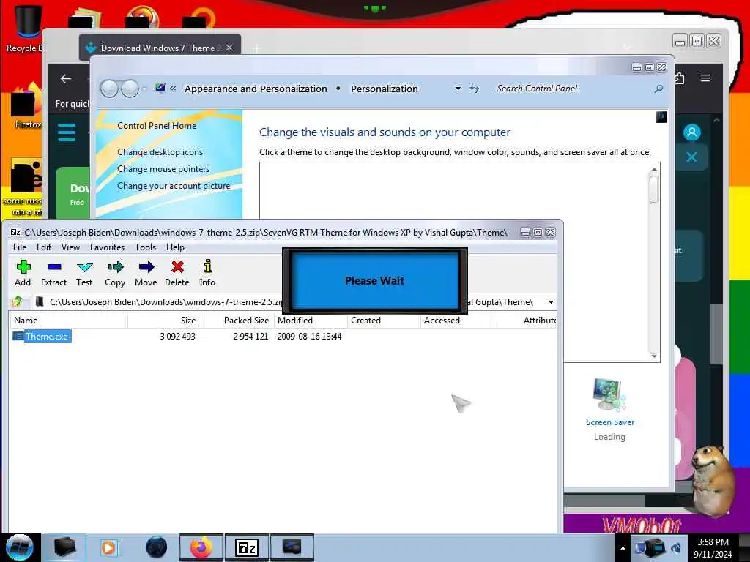
Task: Switch to Firefox in the taskbar
Action: point(201,547)
